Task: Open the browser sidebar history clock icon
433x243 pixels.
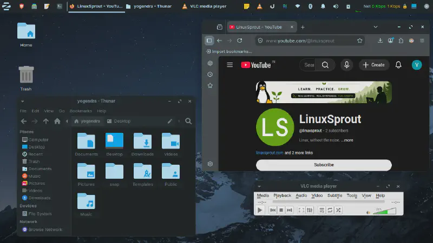Action: point(210,75)
